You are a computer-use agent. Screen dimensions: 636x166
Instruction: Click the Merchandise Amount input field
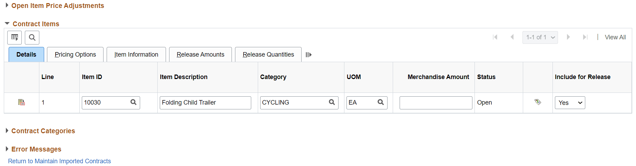pyautogui.click(x=436, y=102)
